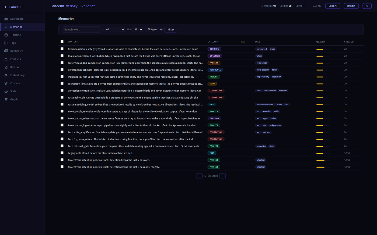Sort by the QUALITY column header
Screen dimensions: 377x235
point(321,42)
